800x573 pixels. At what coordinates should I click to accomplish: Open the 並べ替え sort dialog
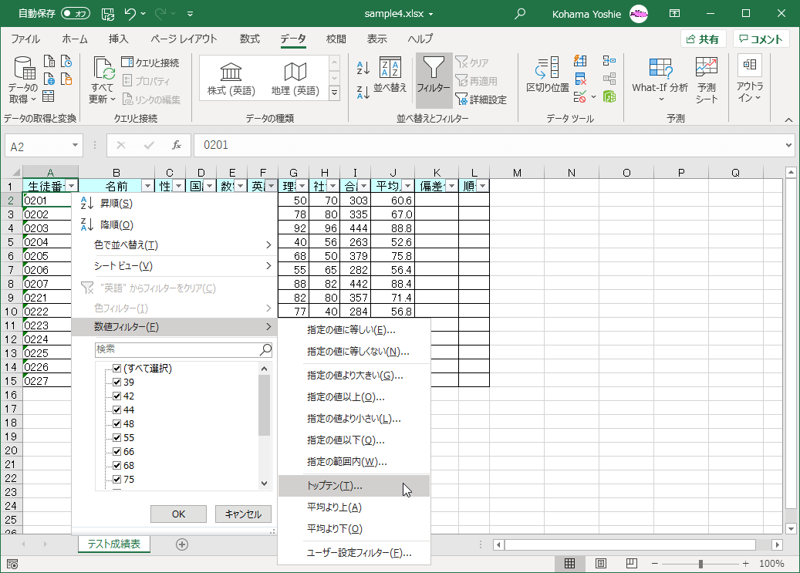coord(390,75)
